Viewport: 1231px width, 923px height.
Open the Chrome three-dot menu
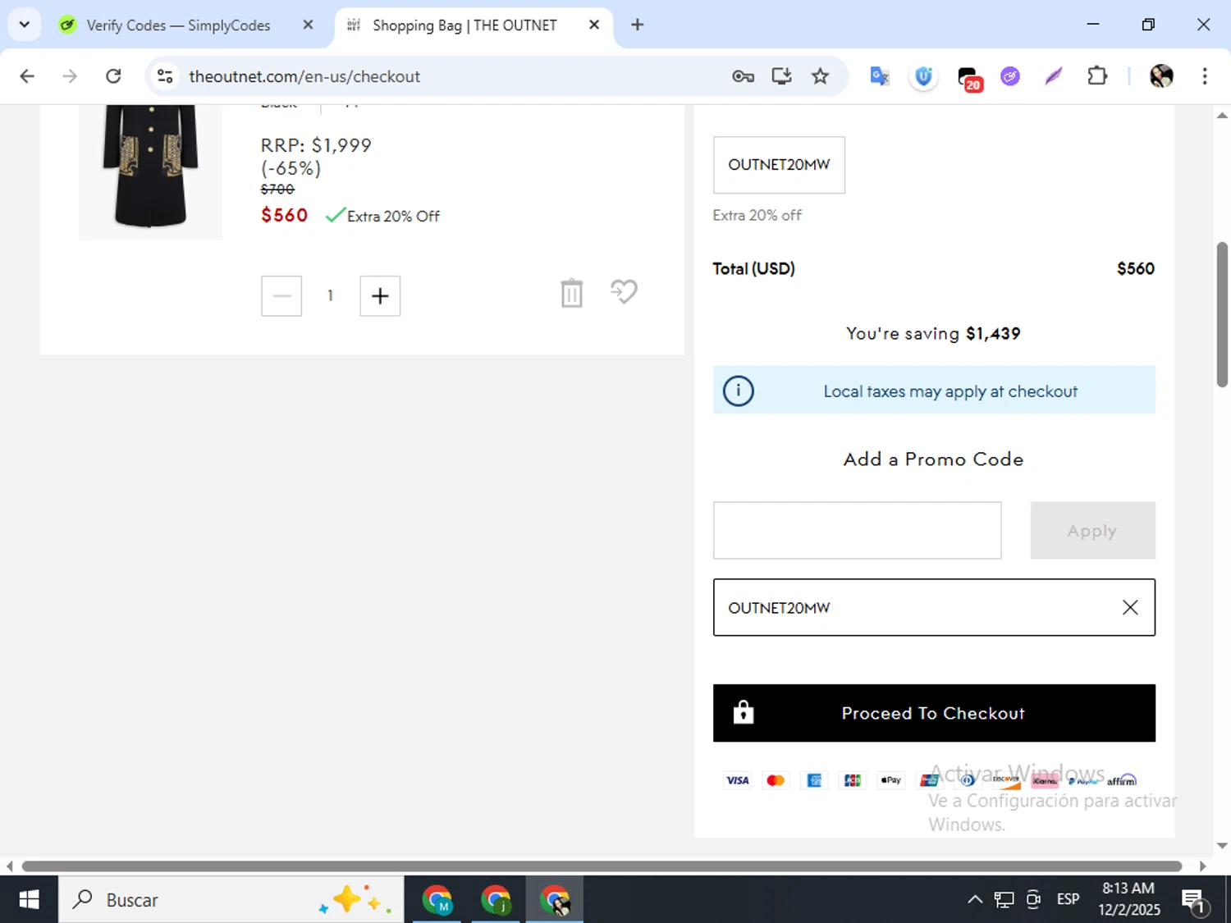click(x=1205, y=76)
